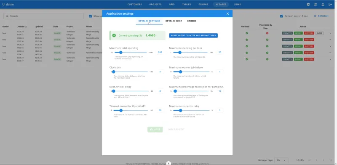Open the Links menu item
The image size is (337, 165).
pos(237,4)
